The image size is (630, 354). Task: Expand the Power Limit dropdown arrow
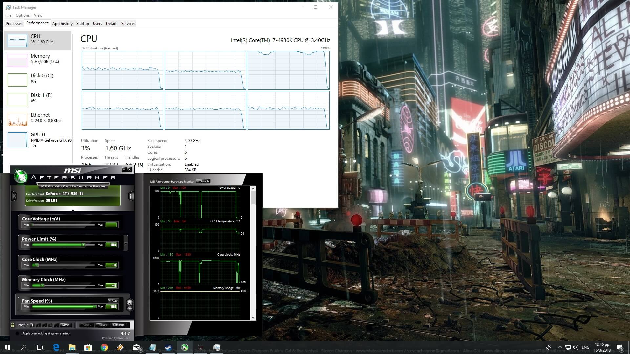(126, 243)
